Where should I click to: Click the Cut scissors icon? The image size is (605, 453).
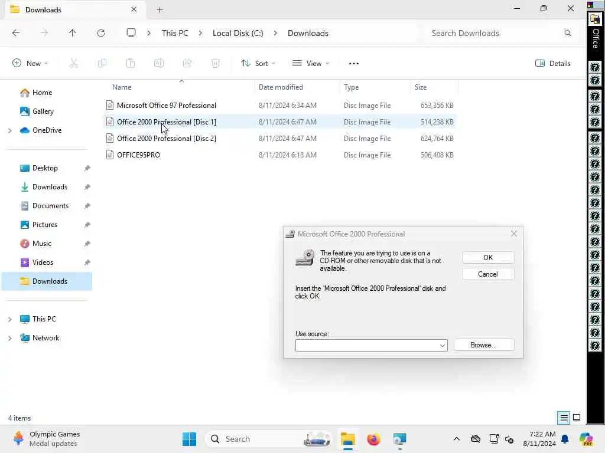click(x=74, y=63)
